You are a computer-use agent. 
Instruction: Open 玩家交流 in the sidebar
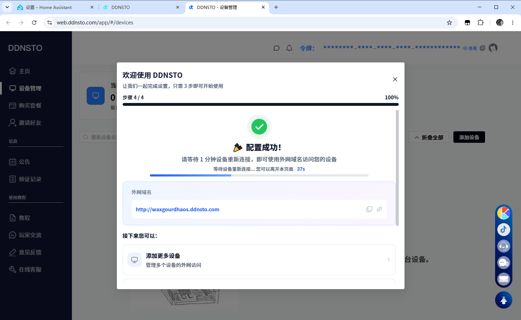(25, 235)
